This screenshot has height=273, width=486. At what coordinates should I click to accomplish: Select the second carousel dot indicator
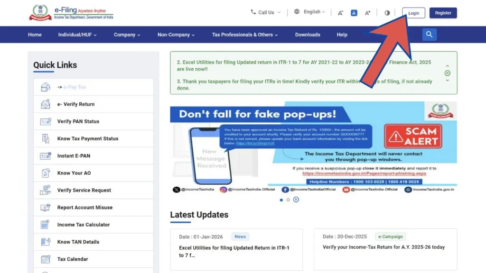[x=288, y=200]
